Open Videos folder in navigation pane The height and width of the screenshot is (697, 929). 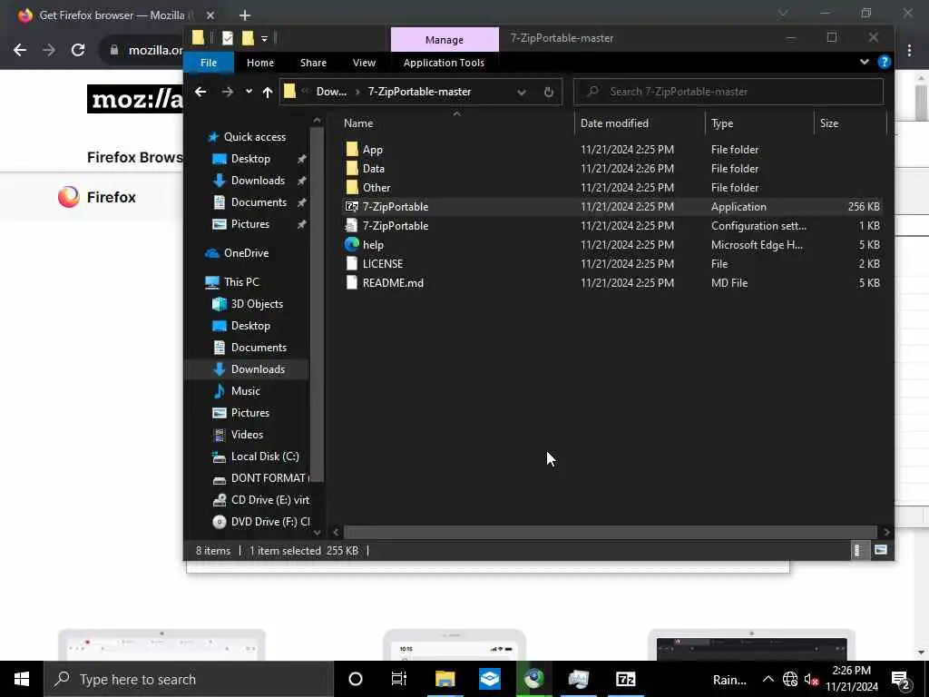(247, 435)
